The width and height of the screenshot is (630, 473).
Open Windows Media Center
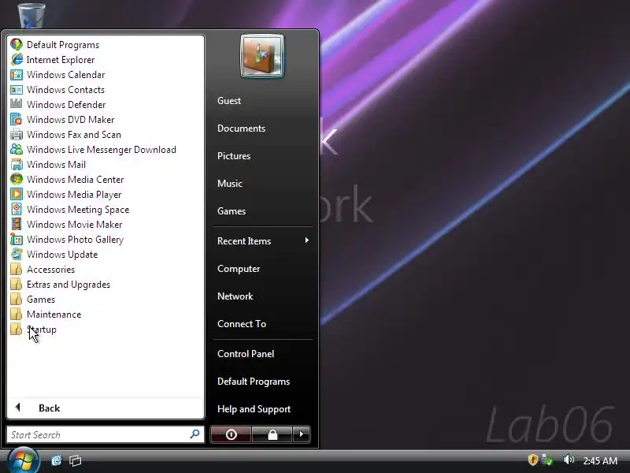tap(67, 180)
